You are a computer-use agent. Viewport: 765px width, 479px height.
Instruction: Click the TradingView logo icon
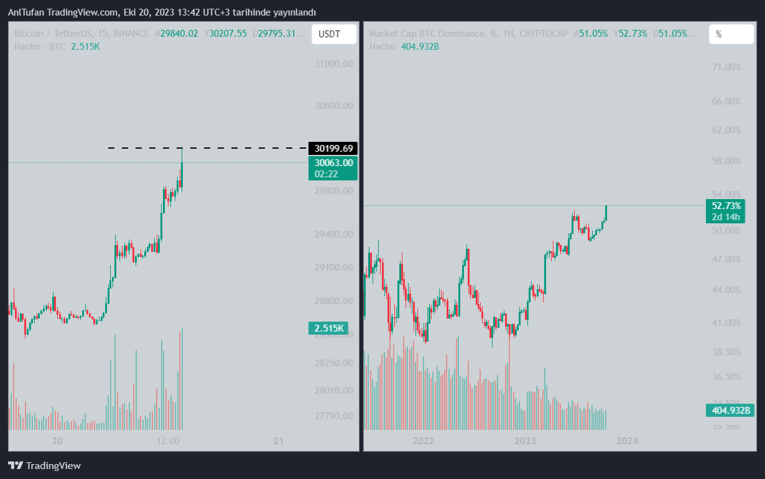point(16,465)
